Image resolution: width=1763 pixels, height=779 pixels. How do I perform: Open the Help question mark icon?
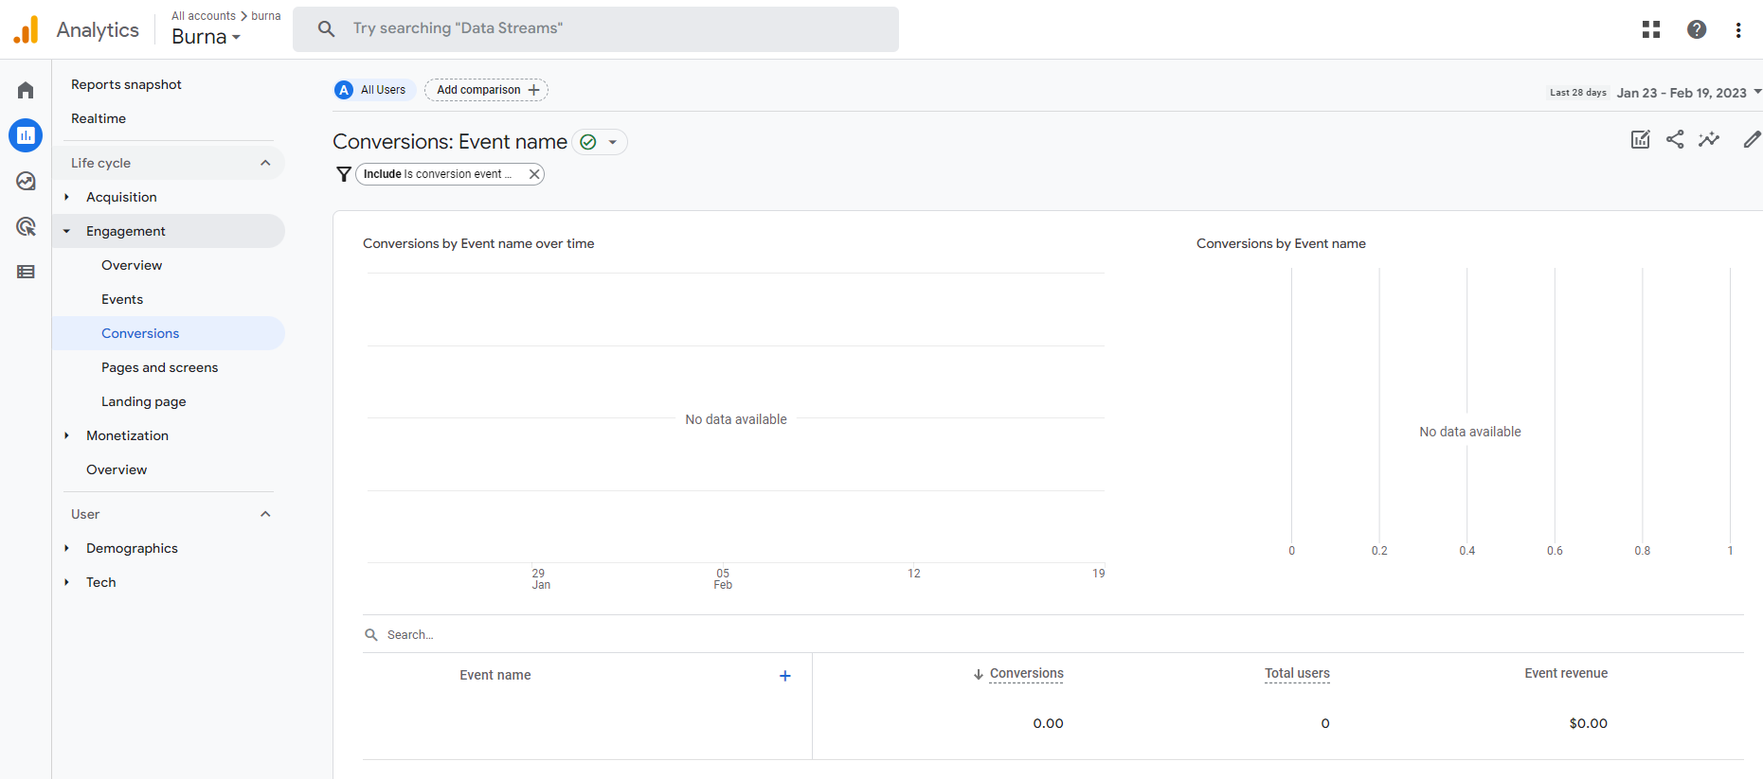1697,29
